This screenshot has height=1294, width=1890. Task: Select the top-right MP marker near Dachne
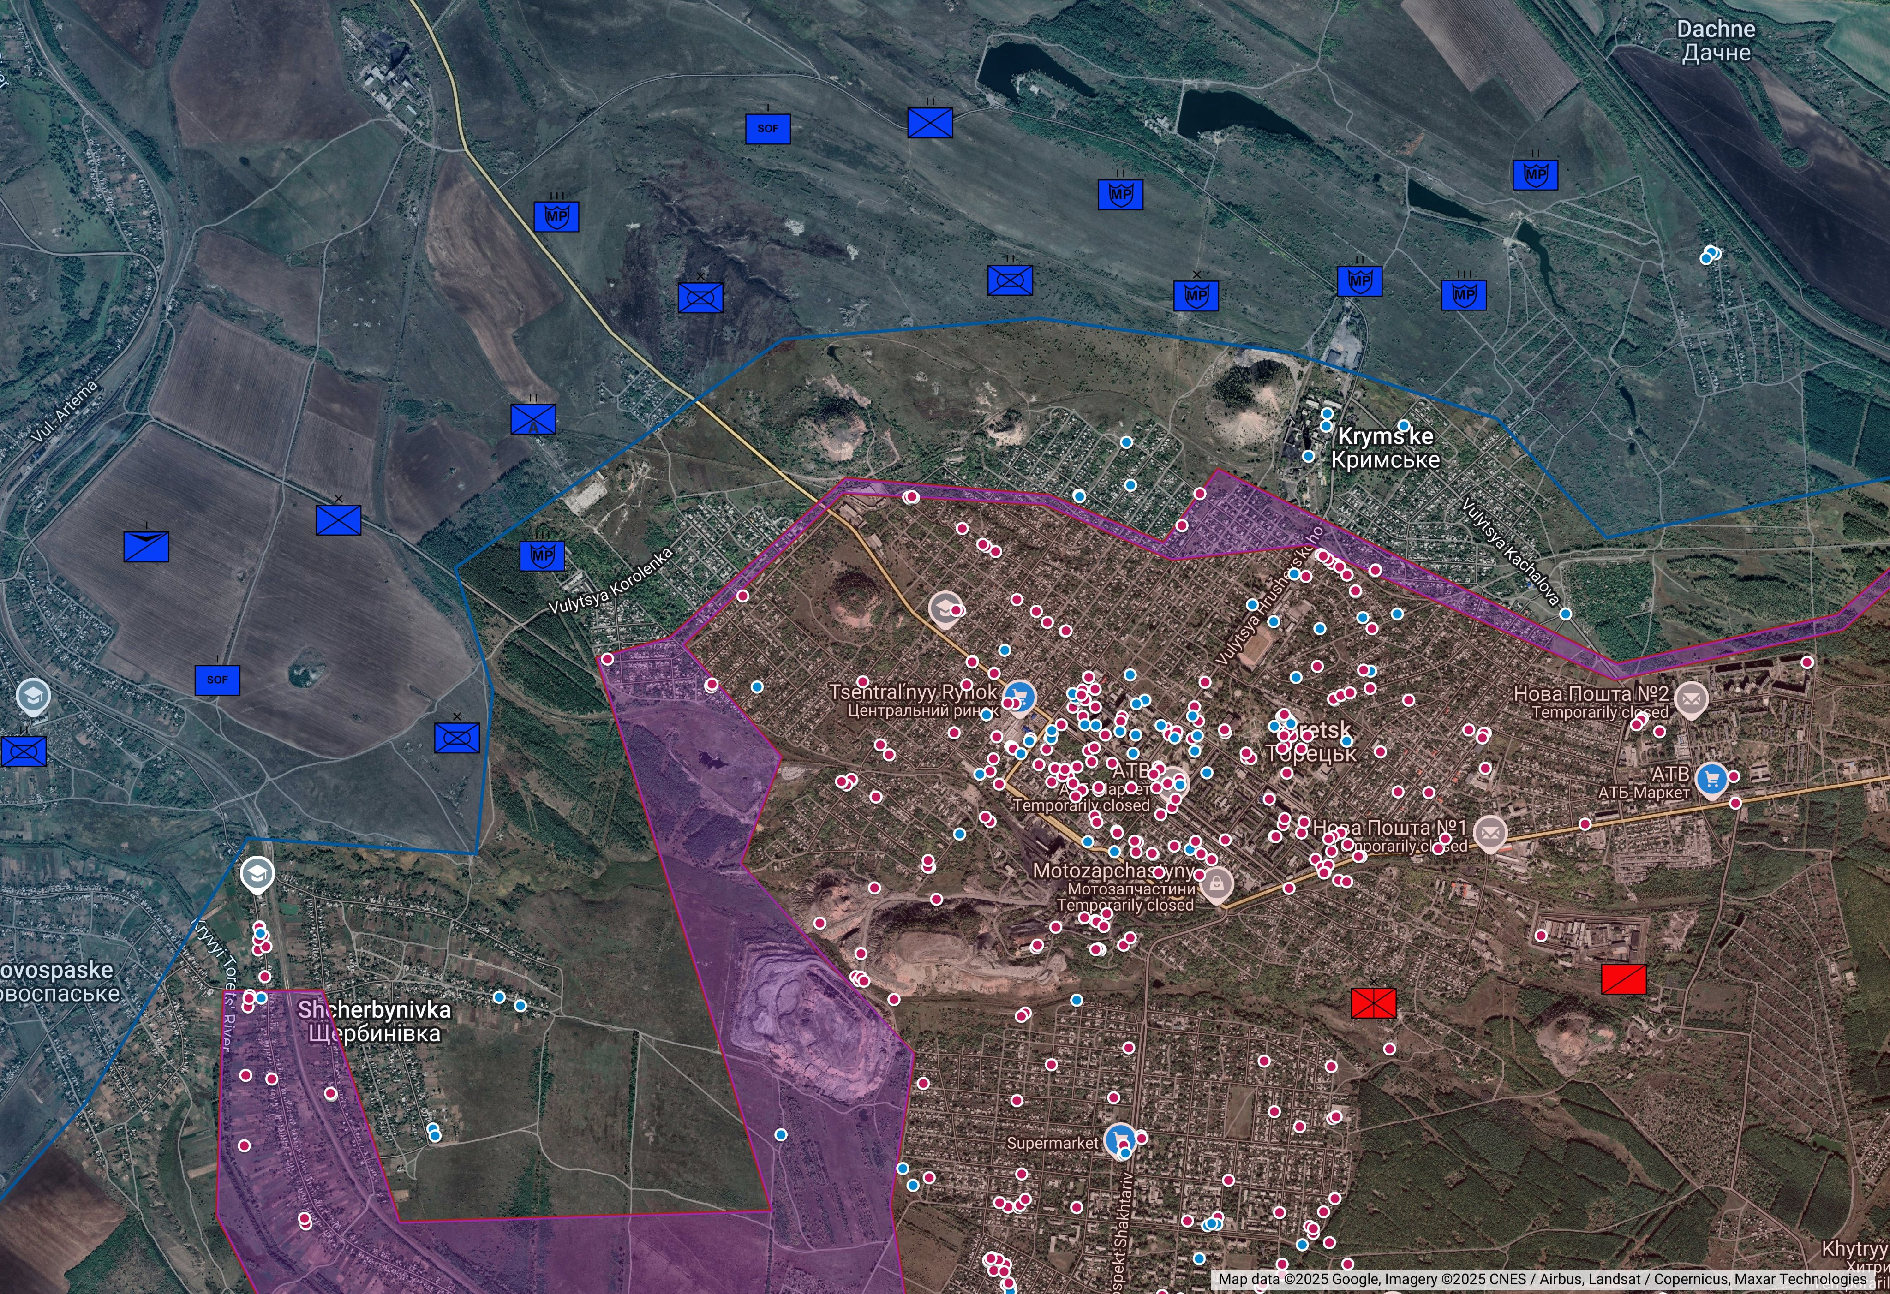pos(1536,175)
